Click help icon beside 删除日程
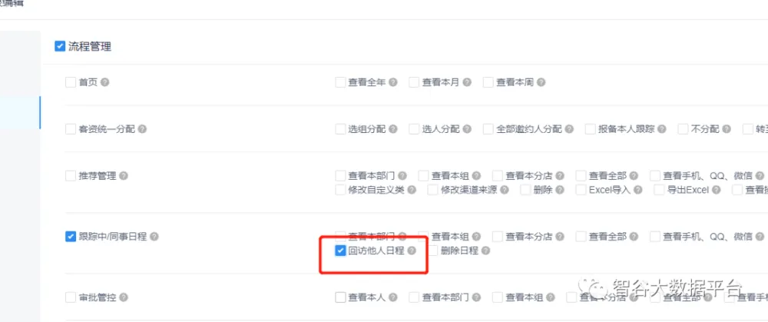The height and width of the screenshot is (322, 768). pyautogui.click(x=485, y=251)
